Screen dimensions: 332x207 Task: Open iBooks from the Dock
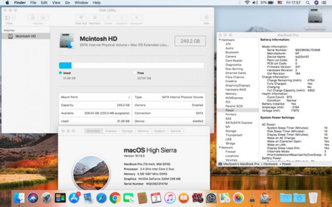click(183, 198)
